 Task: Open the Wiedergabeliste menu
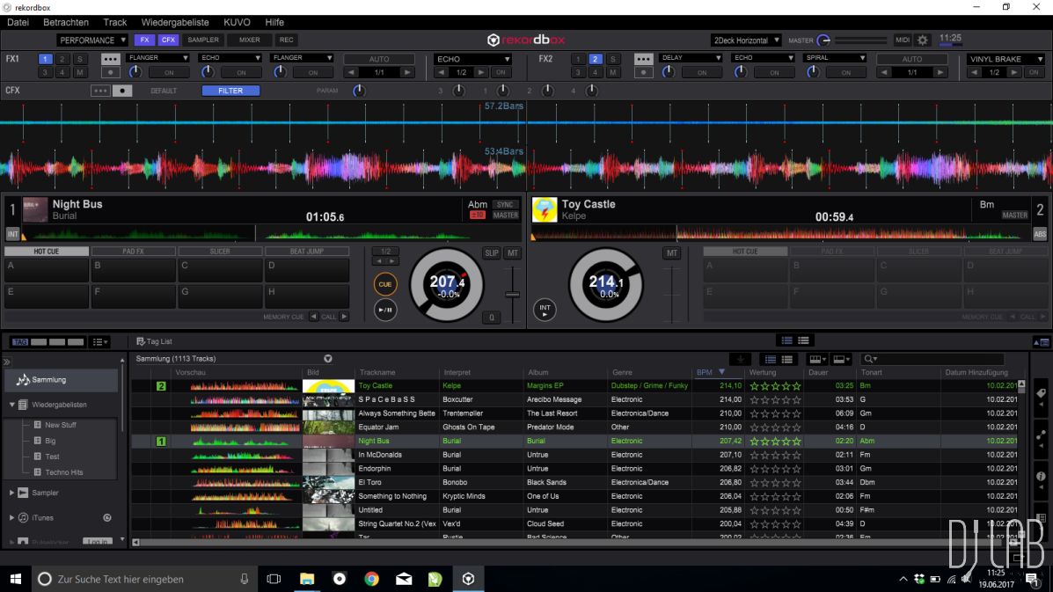point(174,22)
